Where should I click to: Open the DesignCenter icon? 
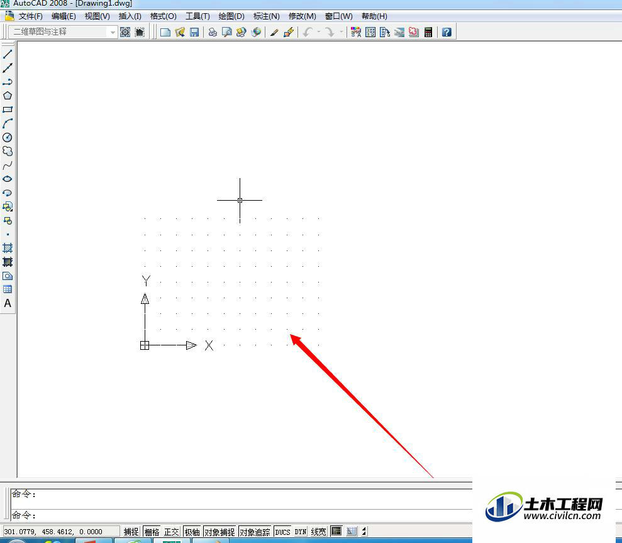pyautogui.click(x=370, y=32)
